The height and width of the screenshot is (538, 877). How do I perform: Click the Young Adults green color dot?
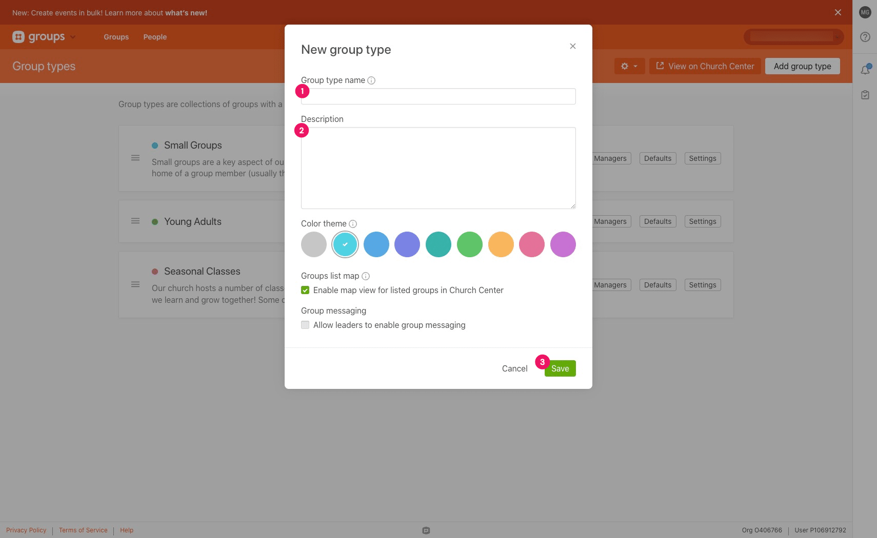pyautogui.click(x=155, y=222)
